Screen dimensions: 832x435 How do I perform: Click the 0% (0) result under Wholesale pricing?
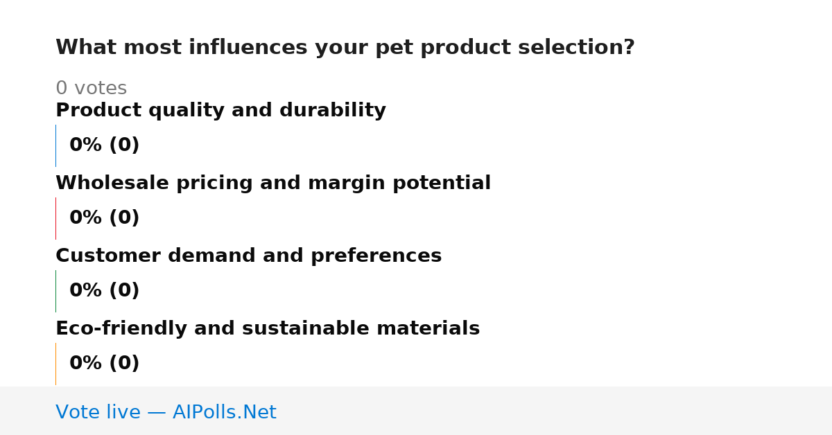pos(104,218)
